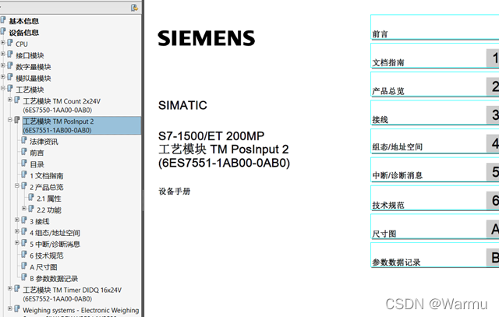Expand the 3 接线 node

pos(17,220)
